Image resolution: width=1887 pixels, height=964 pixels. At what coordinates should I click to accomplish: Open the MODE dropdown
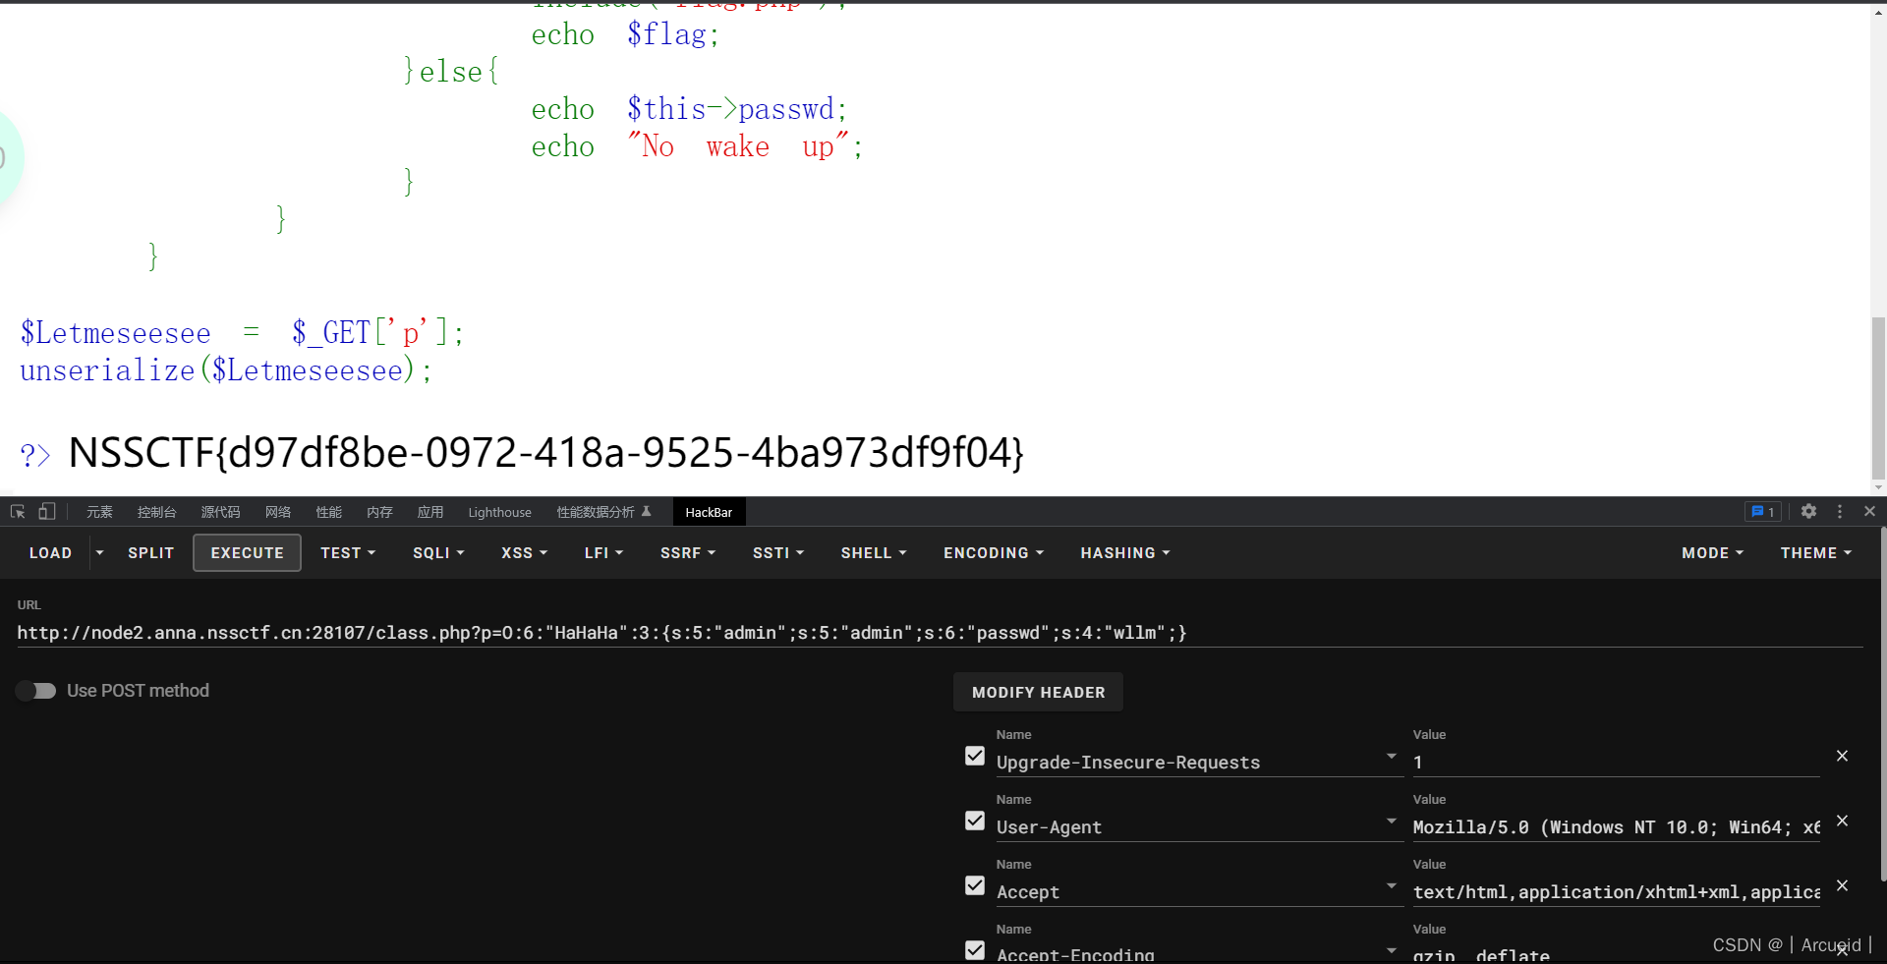point(1712,553)
